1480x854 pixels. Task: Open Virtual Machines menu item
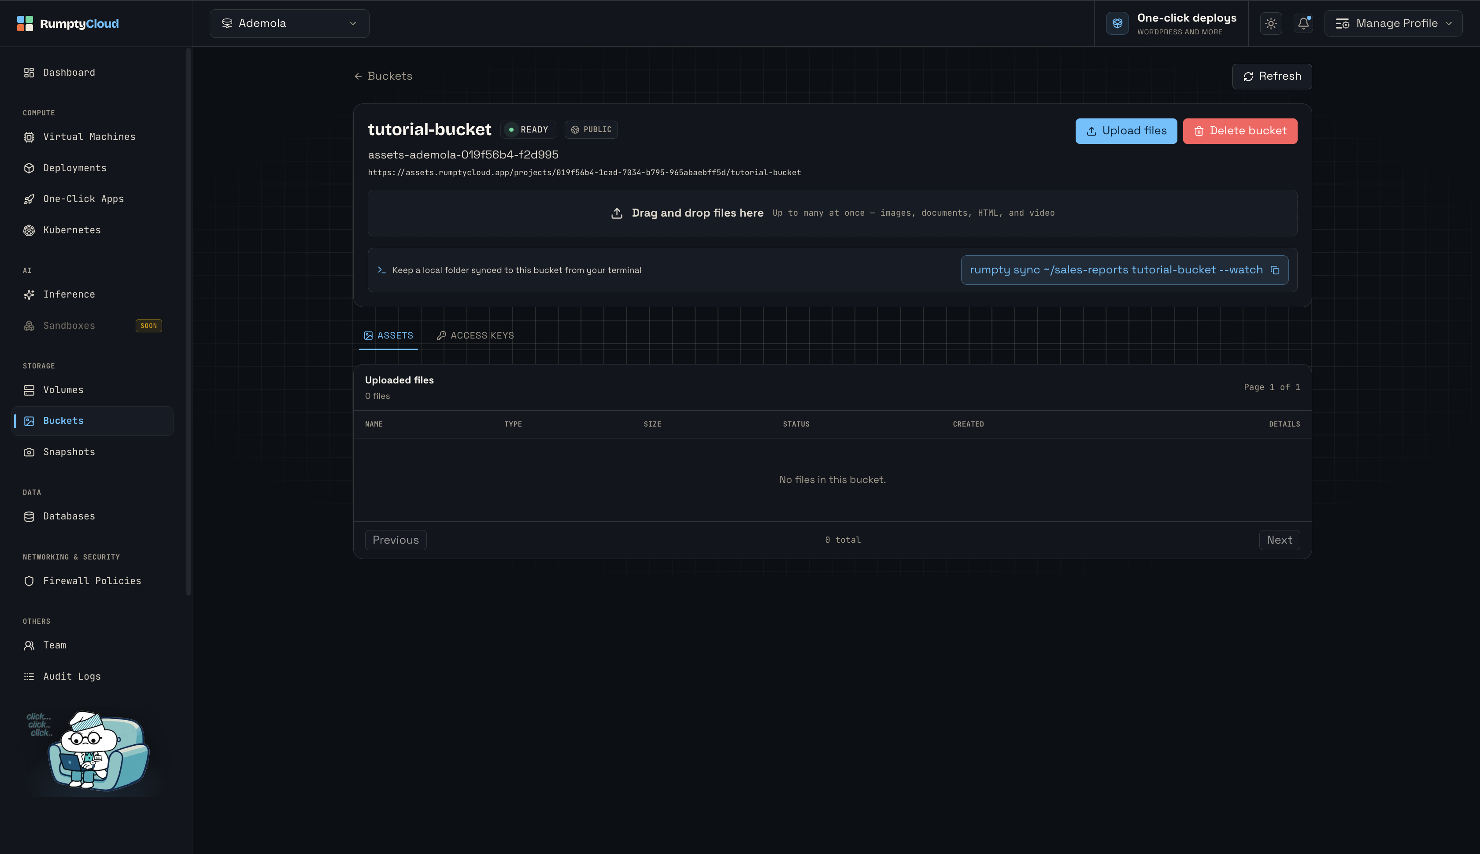92,136
